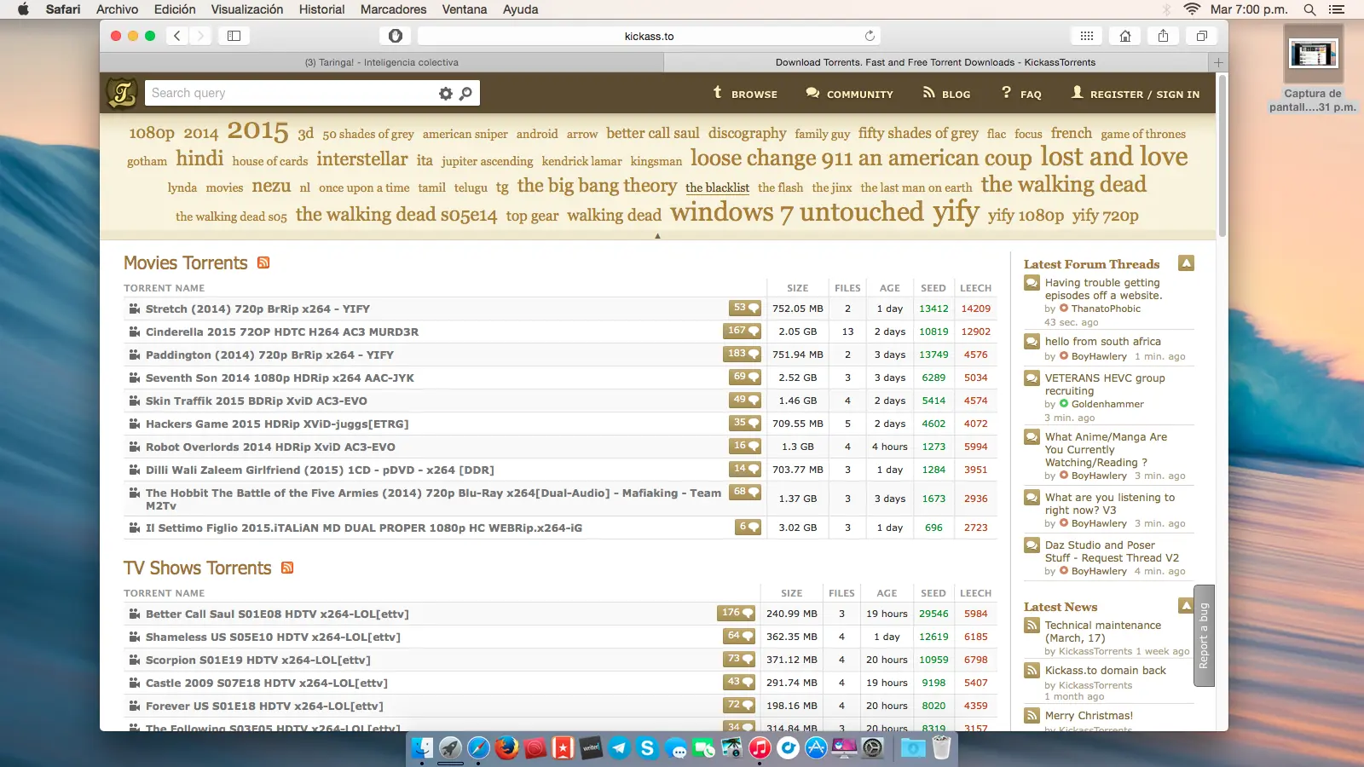Collapse the Latest News panel arrow
Viewport: 1364px width, 767px height.
coord(1186,606)
